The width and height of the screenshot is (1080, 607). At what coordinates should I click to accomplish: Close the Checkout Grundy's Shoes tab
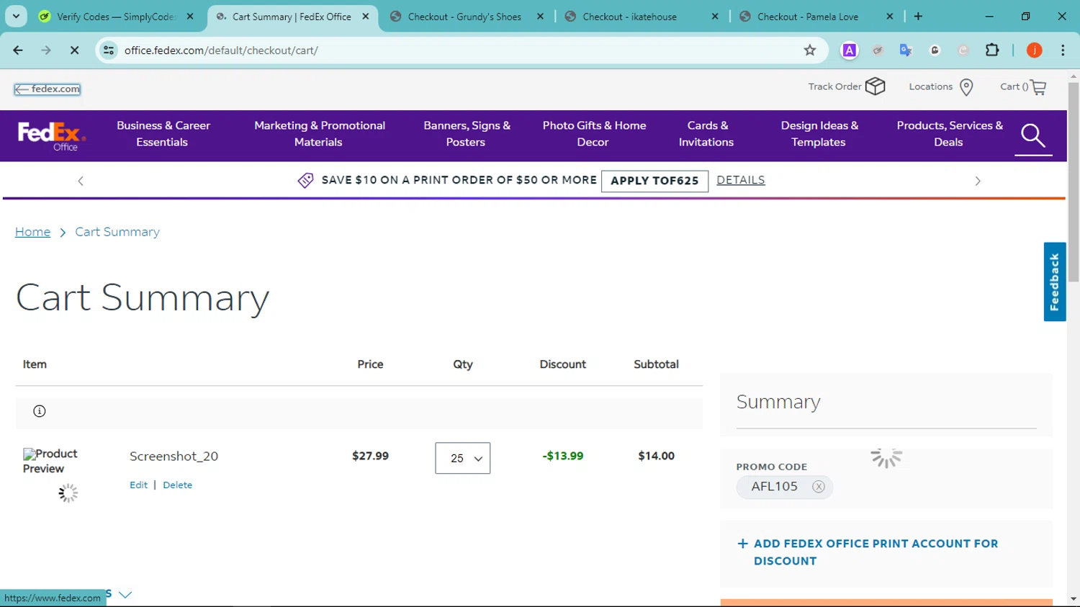click(x=540, y=17)
